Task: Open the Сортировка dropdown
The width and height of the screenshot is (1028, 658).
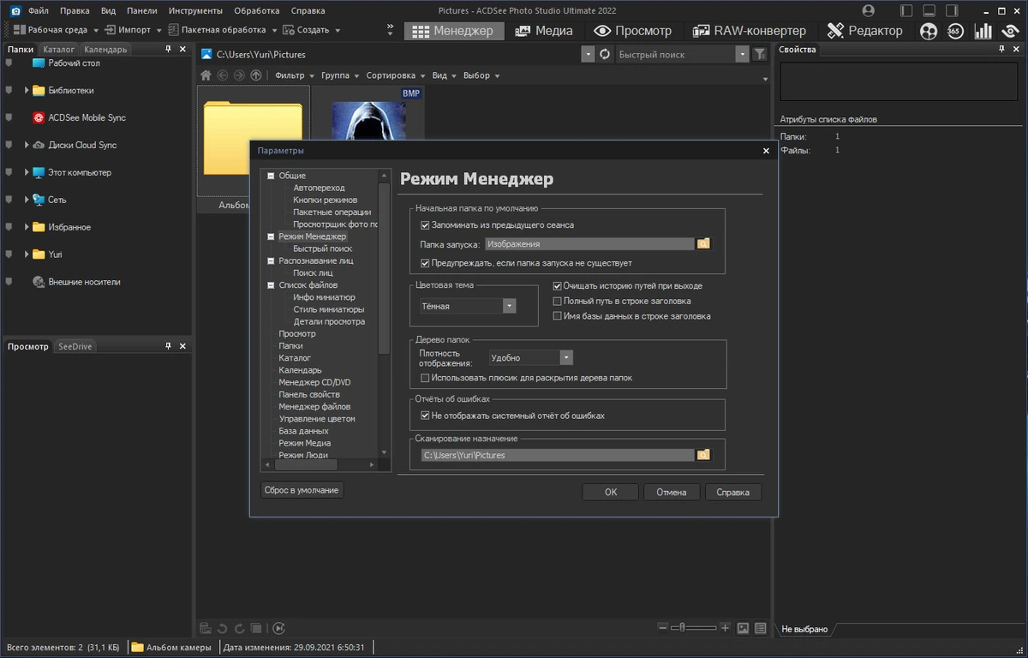Action: (x=395, y=75)
